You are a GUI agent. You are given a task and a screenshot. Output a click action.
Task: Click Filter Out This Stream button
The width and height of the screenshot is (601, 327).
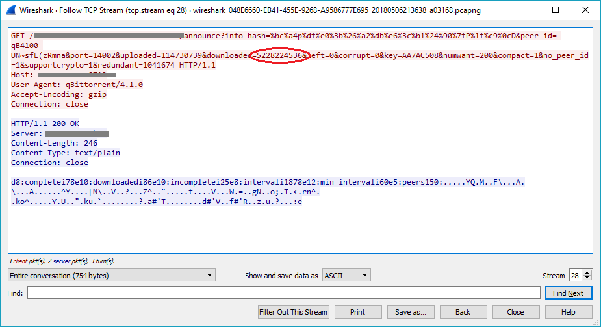point(293,312)
